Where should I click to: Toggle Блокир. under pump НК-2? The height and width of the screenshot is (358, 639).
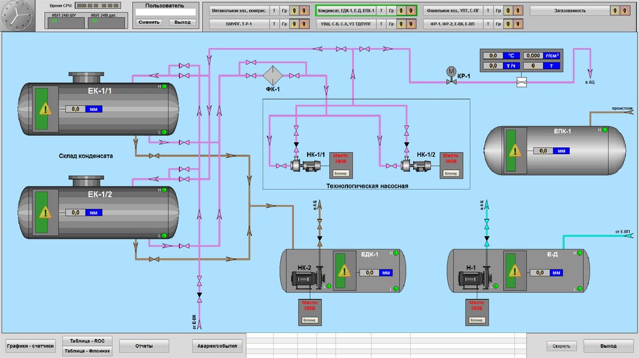pyautogui.click(x=310, y=320)
